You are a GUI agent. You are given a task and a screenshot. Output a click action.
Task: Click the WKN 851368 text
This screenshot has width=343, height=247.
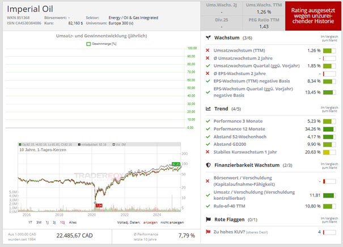pyautogui.click(x=18, y=18)
